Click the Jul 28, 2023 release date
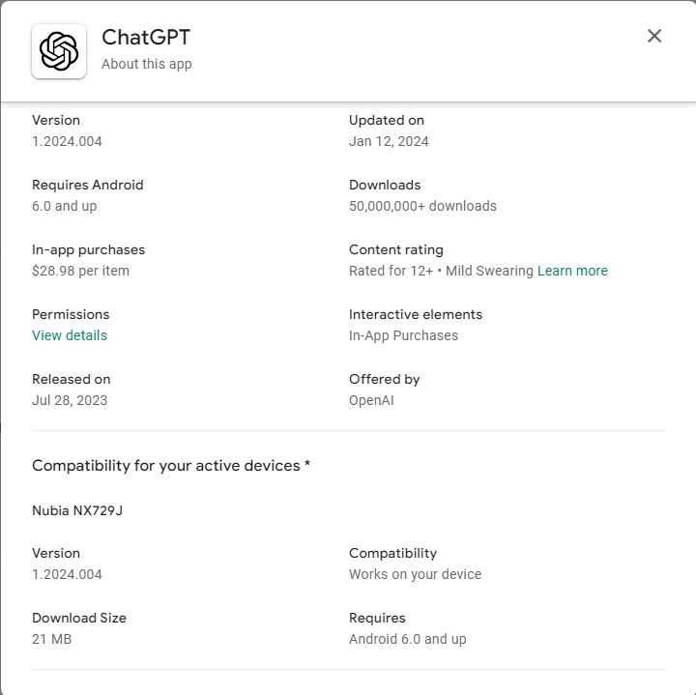The image size is (696, 695). click(70, 400)
